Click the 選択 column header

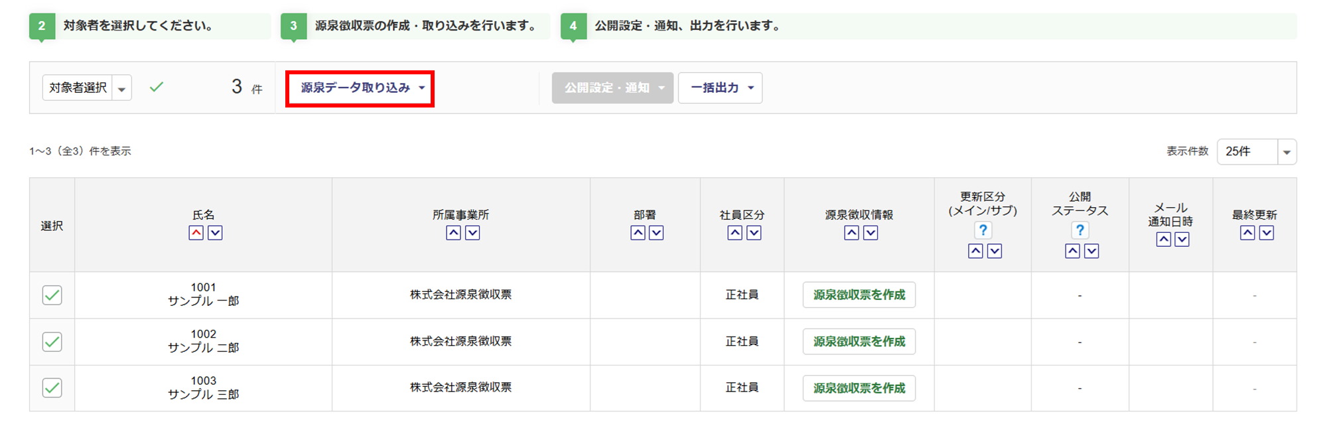pos(52,226)
